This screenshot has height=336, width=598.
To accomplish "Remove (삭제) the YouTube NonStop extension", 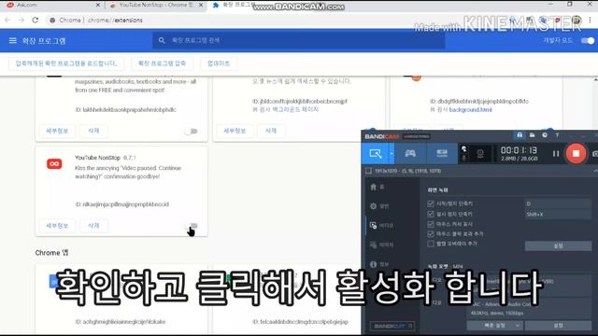I will point(93,226).
